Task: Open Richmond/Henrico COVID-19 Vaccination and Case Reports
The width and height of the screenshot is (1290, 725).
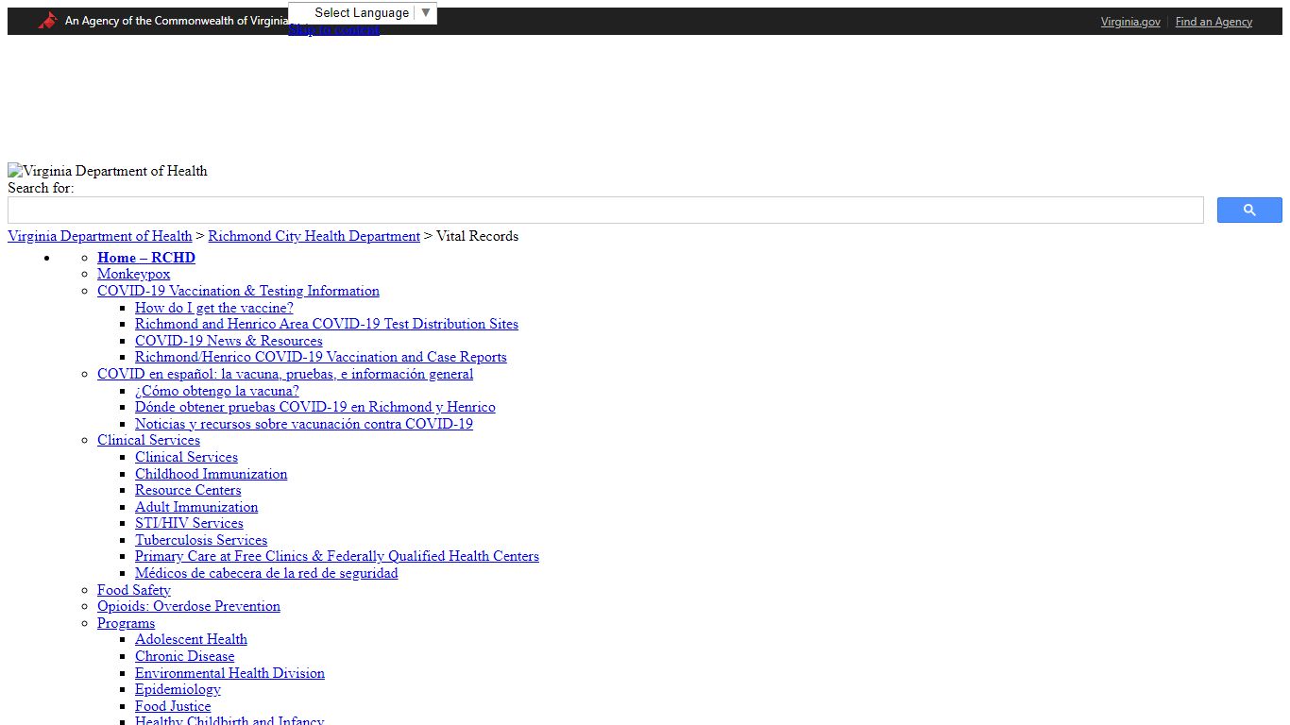Action: click(x=321, y=357)
